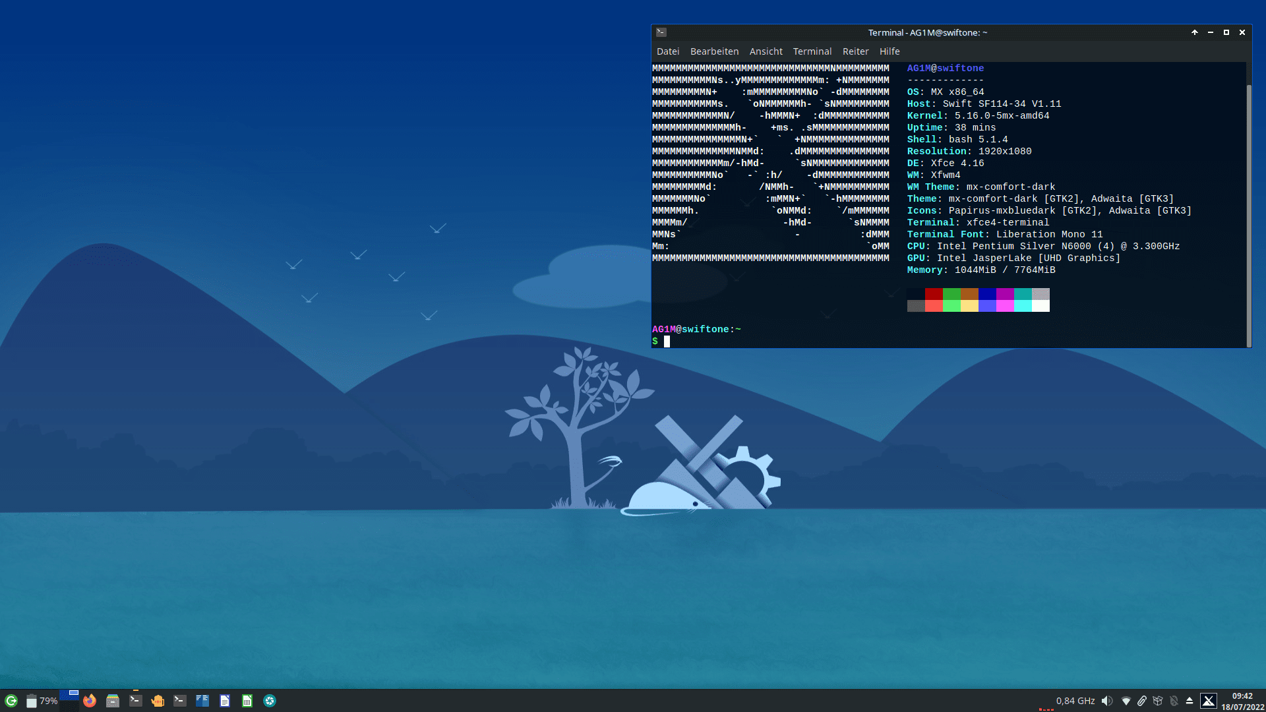Open the Datei menu in the terminal

(x=667, y=51)
